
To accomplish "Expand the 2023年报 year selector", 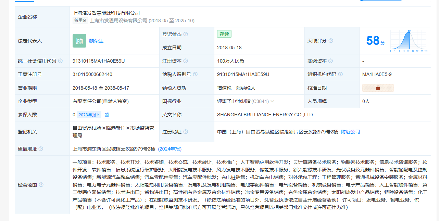I will click(89, 115).
